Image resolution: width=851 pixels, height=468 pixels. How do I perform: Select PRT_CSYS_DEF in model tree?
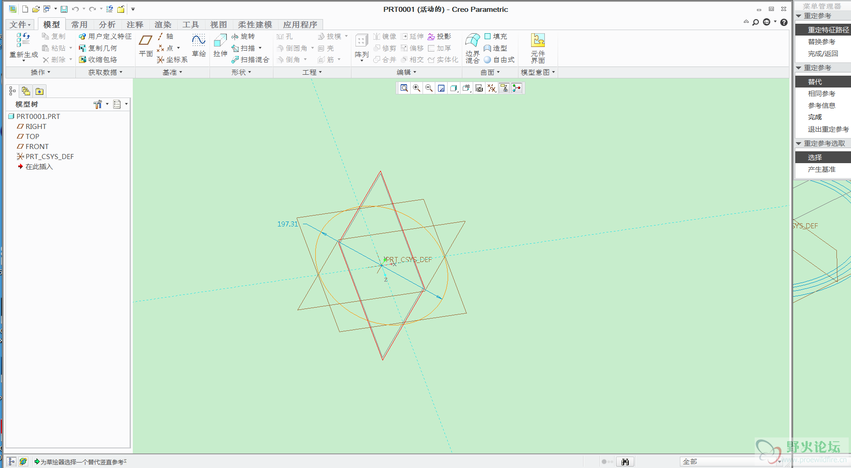(45, 157)
